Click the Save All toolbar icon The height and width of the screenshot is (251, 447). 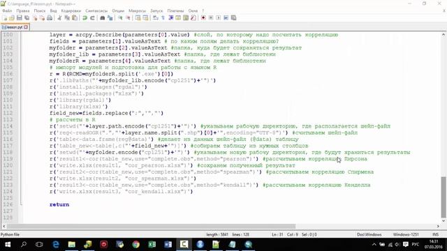[27, 18]
